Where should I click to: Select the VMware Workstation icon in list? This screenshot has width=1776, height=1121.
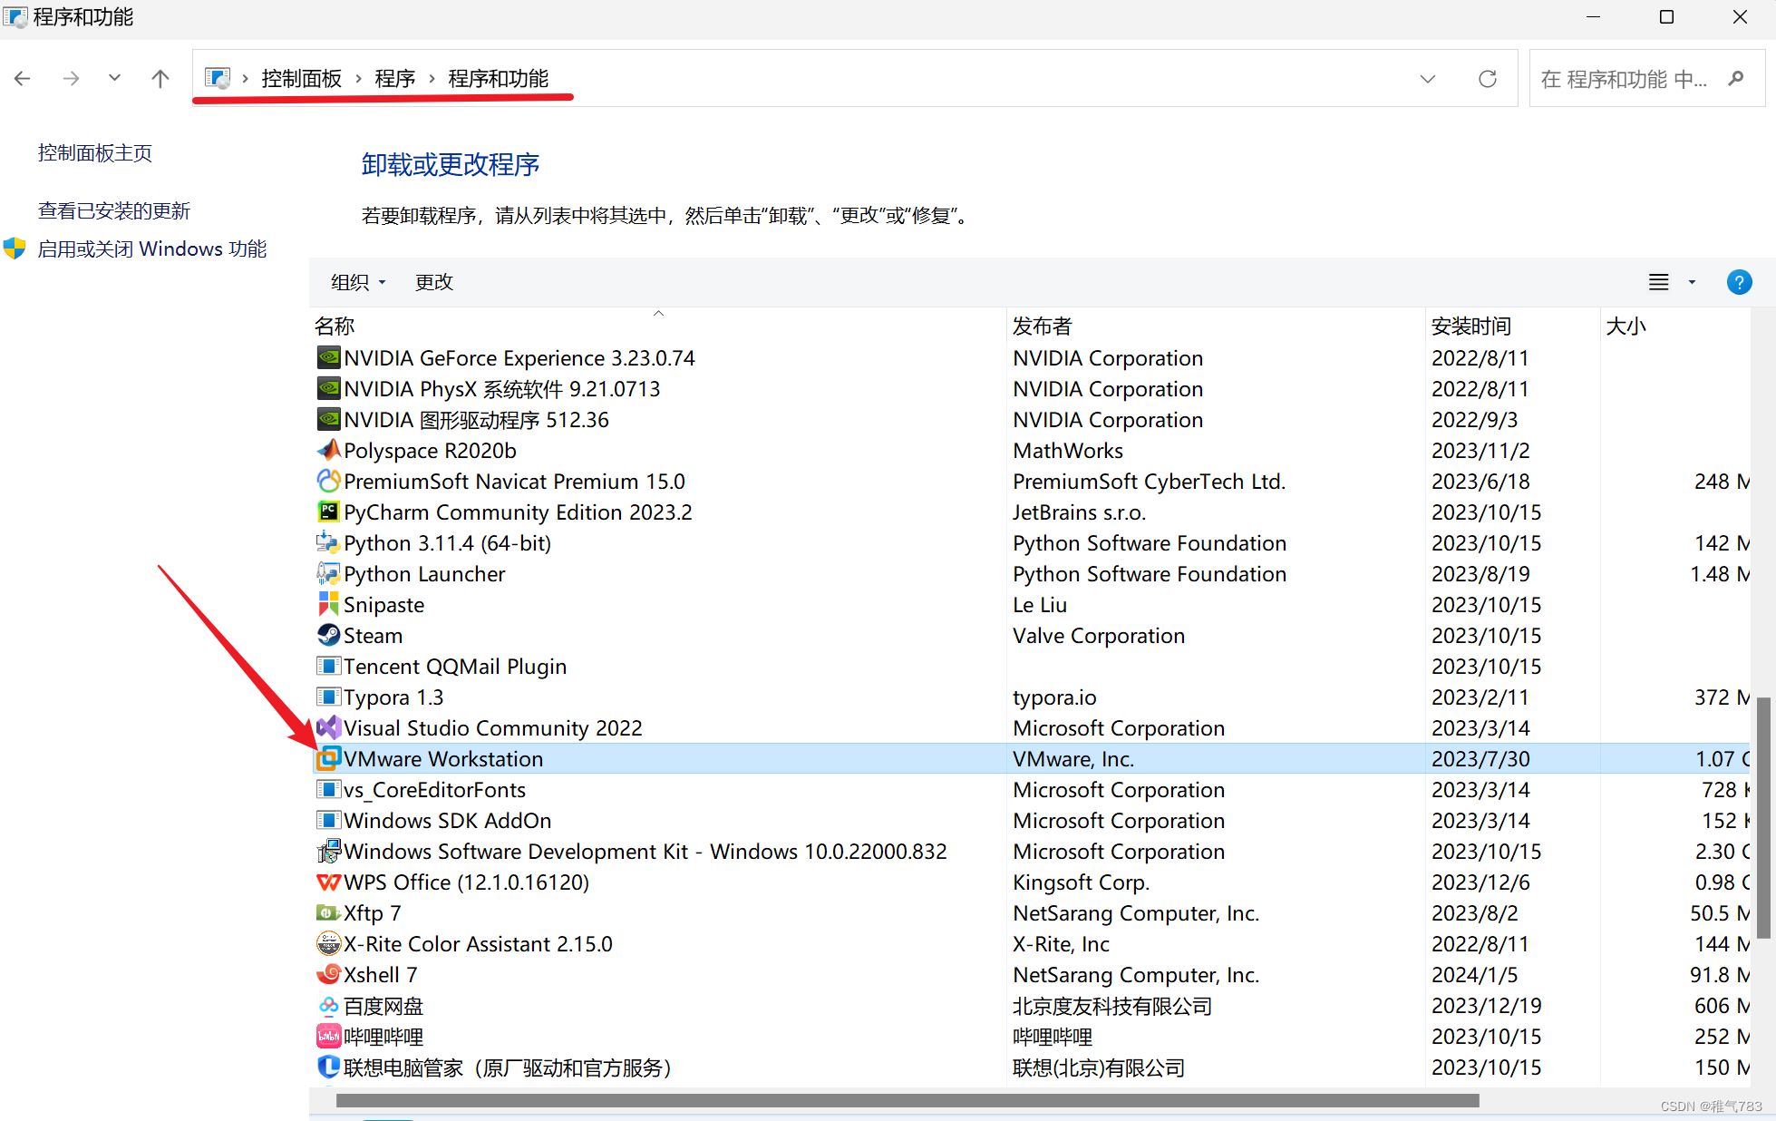tap(328, 758)
